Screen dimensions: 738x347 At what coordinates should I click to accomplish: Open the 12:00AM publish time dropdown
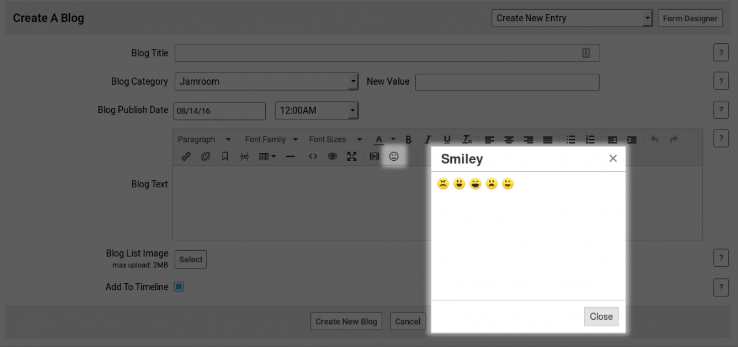[317, 111]
